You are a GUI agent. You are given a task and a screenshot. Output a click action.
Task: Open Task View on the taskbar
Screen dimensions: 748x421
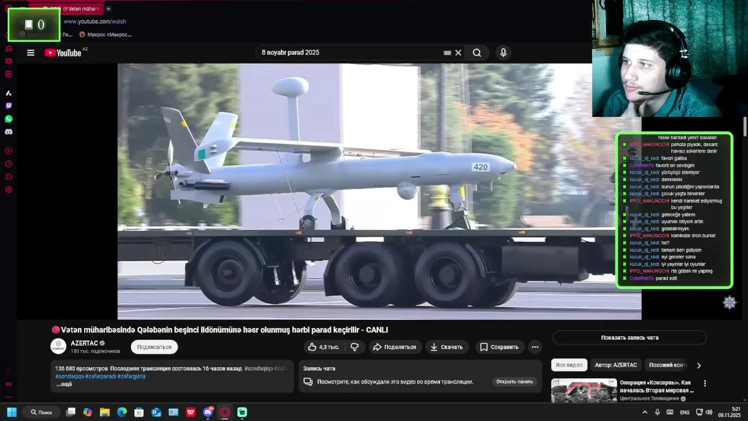tap(71, 412)
